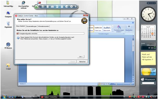This screenshot has width=166, height=104.
Task: Click the taskbar clock showing 14:24
Action: [x=154, y=97]
